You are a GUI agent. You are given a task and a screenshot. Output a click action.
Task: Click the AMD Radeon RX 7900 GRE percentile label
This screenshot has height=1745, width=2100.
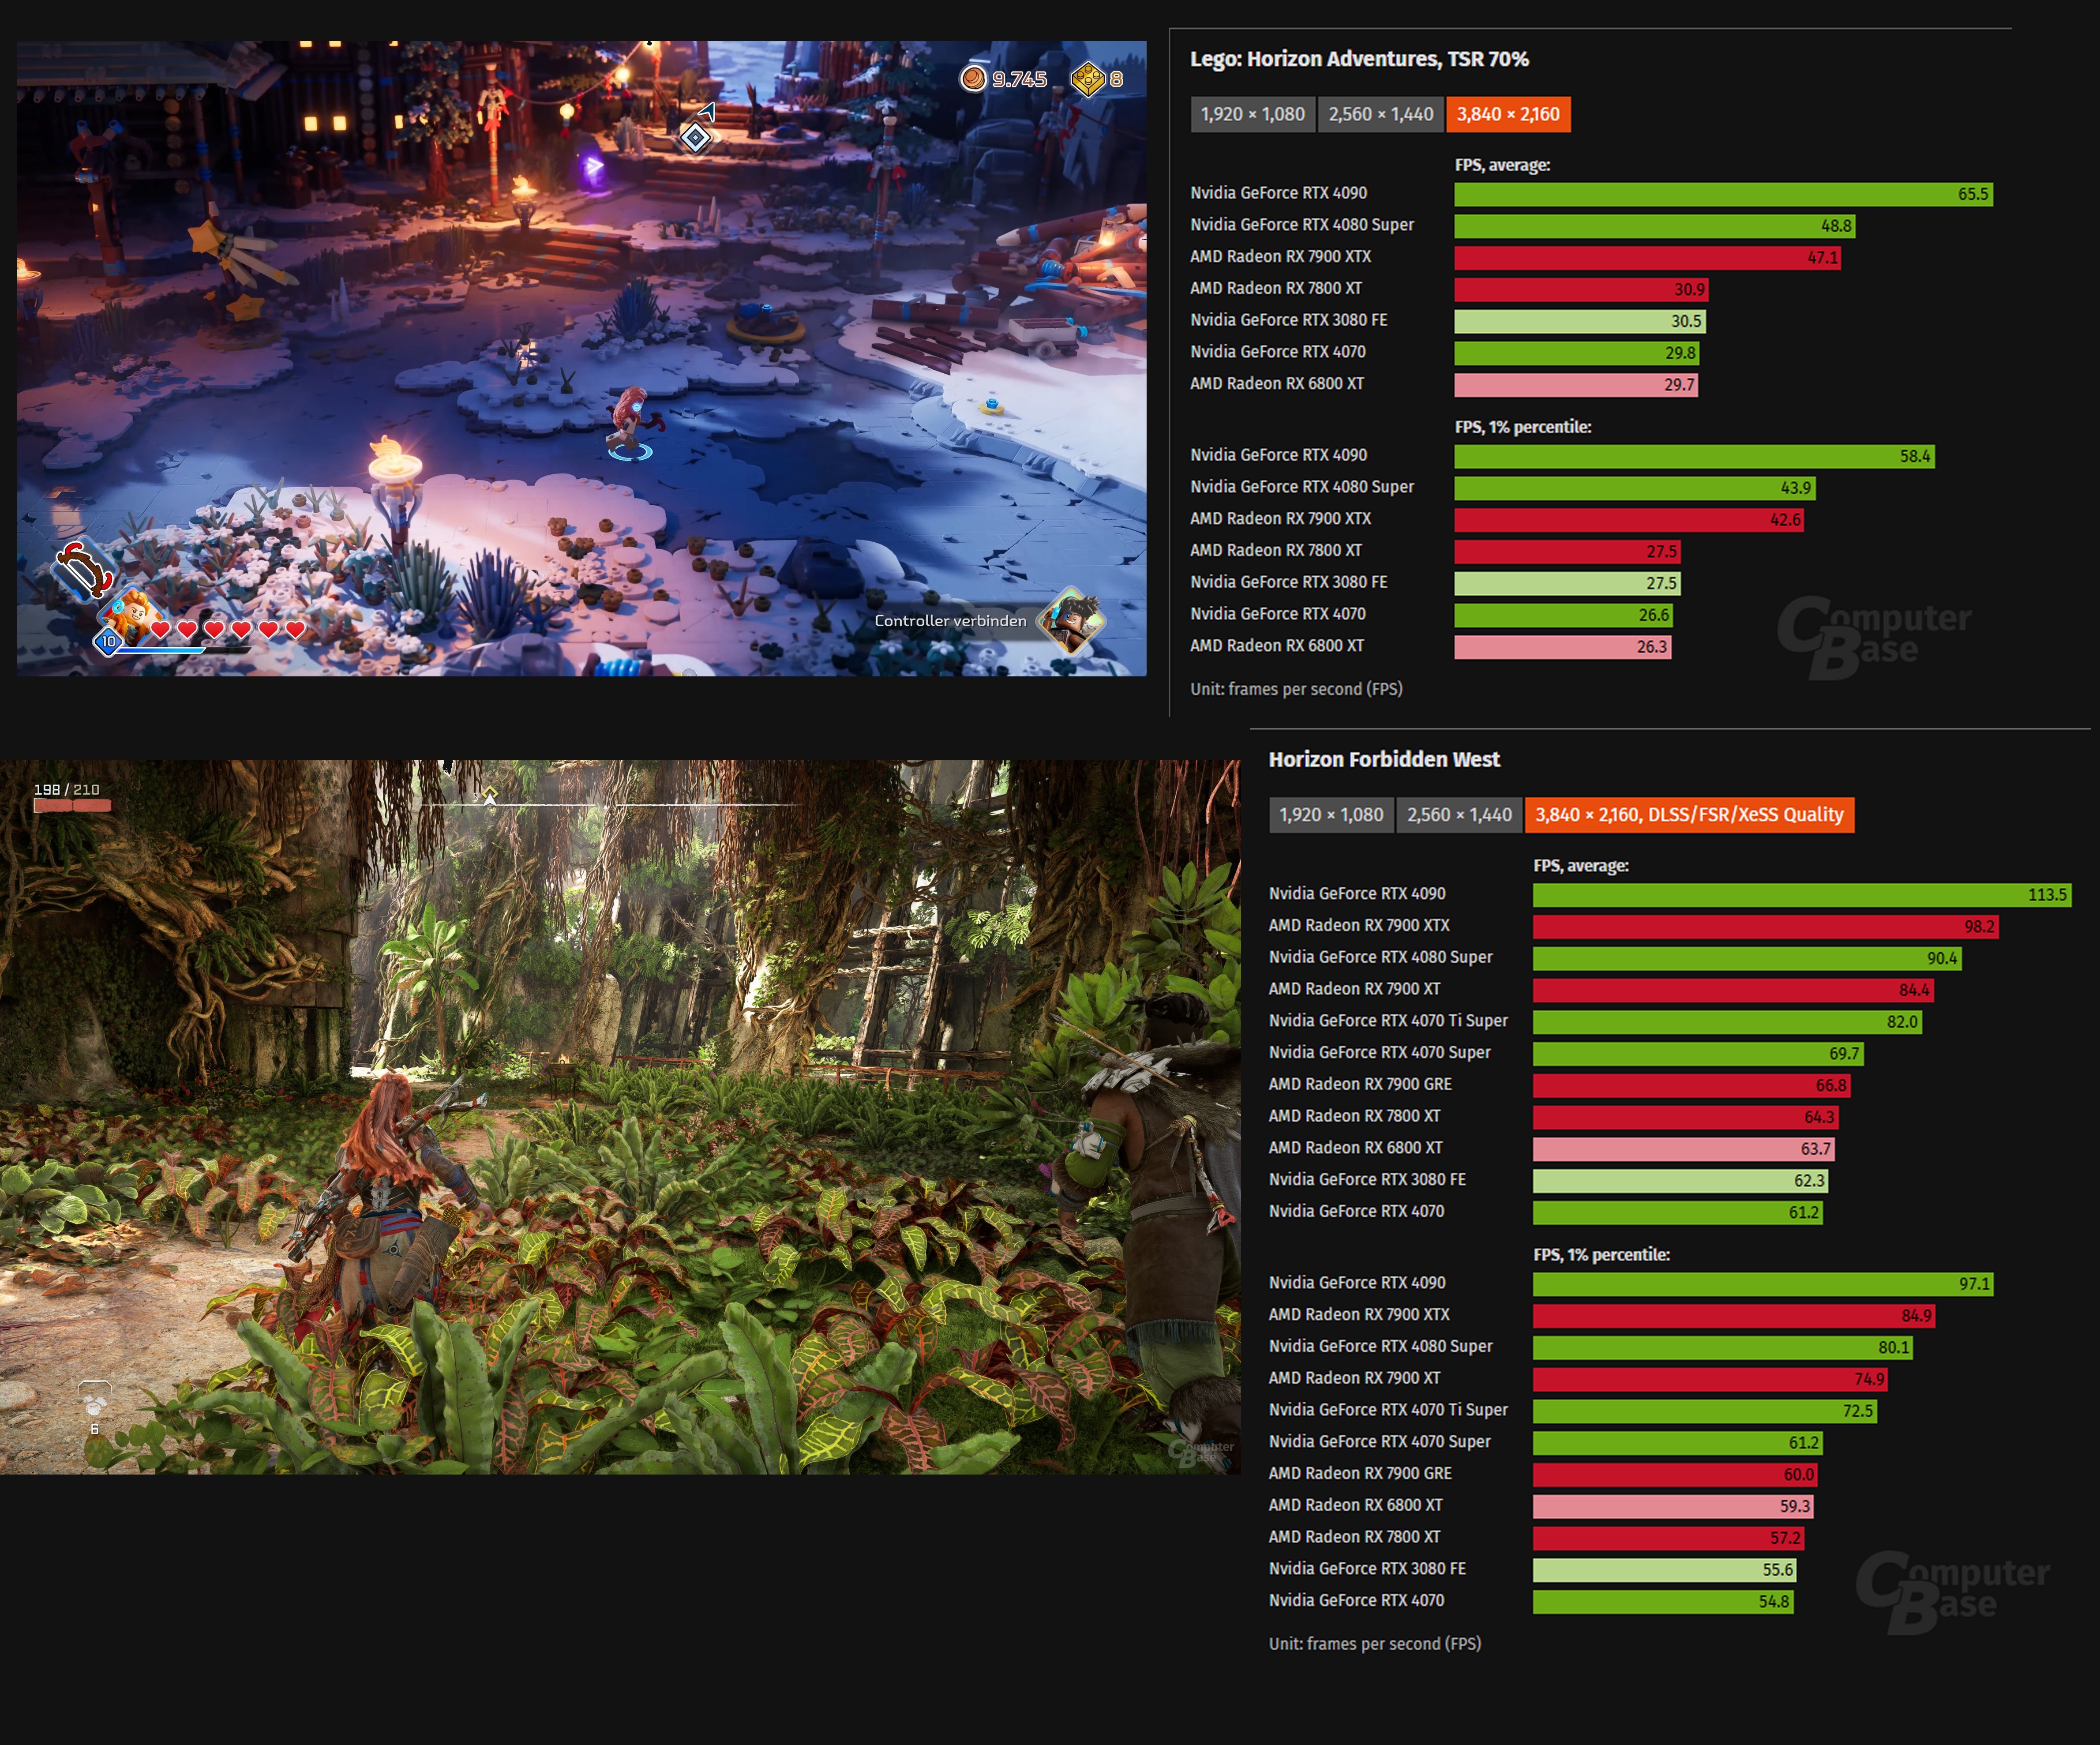click(x=1360, y=1474)
